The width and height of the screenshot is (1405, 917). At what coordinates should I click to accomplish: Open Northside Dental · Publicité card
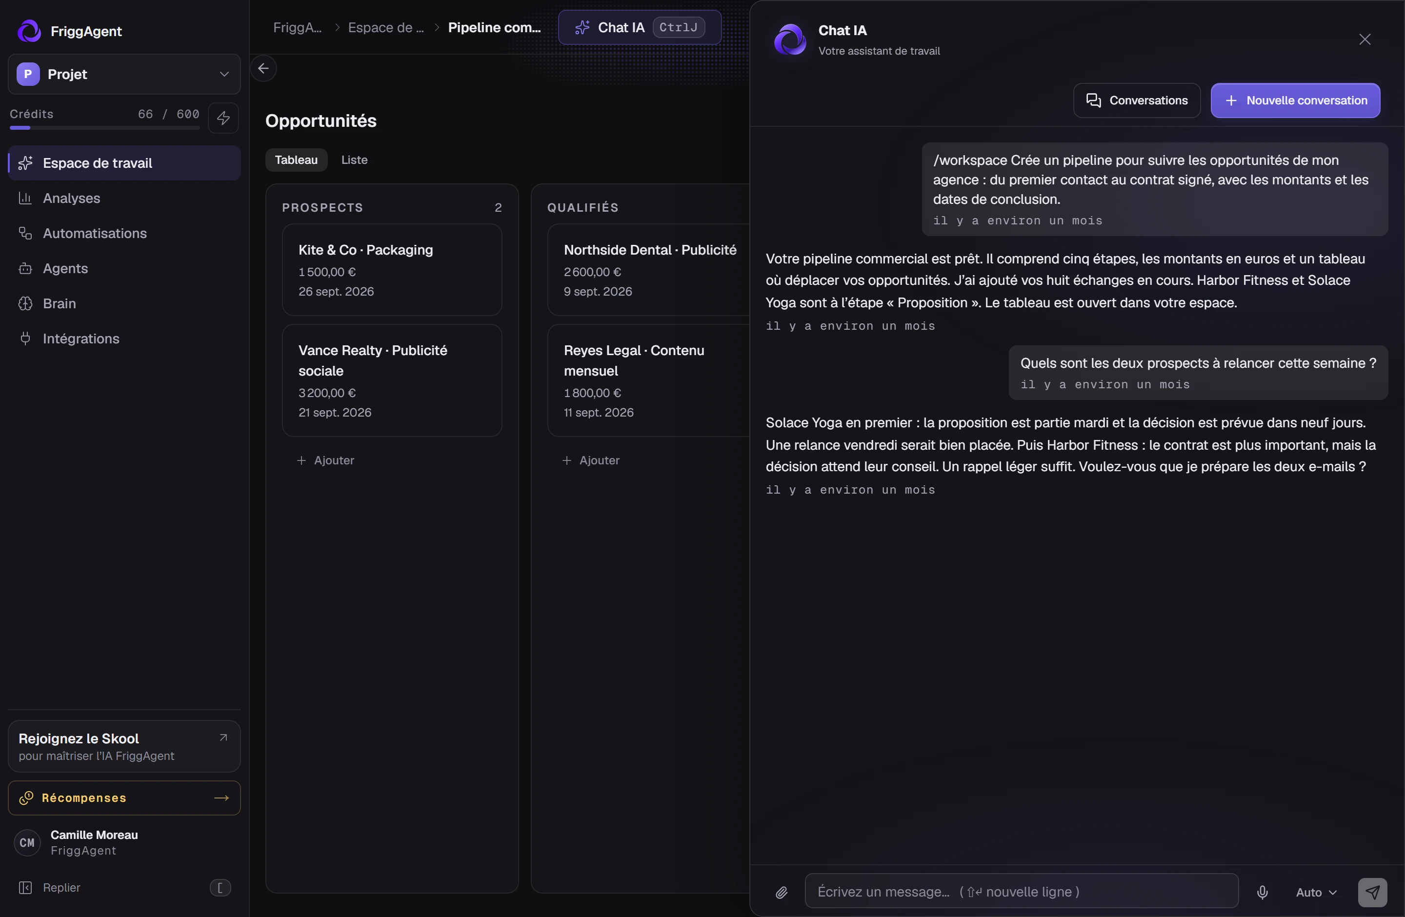click(x=648, y=270)
